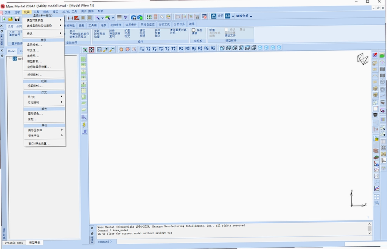Open the 文件 menu in menu bar

[x=8, y=12]
